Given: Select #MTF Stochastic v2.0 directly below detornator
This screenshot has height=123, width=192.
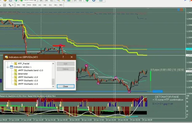Looking at the screenshot, I should (x=28, y=77).
